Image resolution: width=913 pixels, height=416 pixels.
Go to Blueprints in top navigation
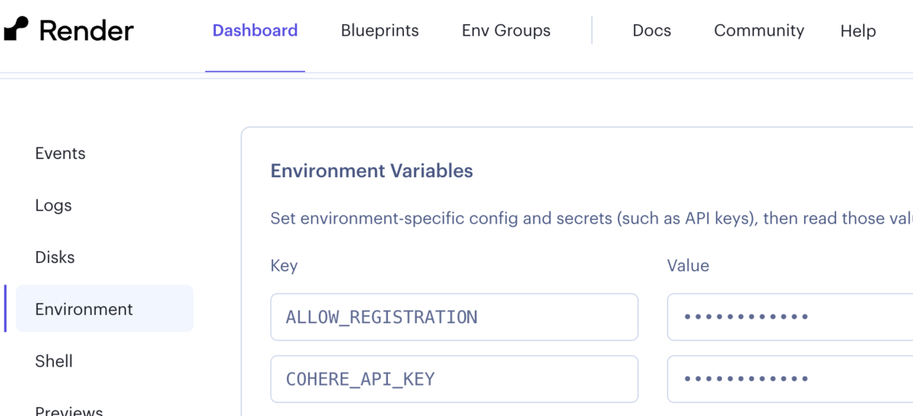point(380,30)
